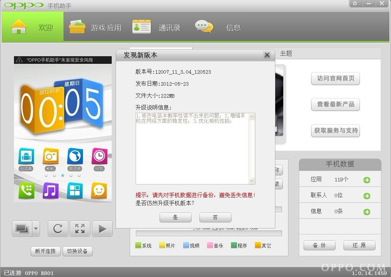Click the upgrade notes text area

192,148
